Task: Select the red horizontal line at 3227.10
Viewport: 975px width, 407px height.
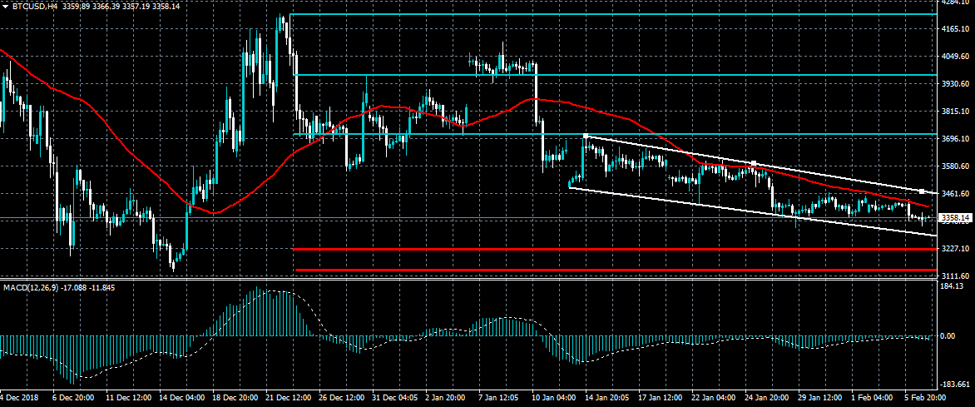Action: 616,249
